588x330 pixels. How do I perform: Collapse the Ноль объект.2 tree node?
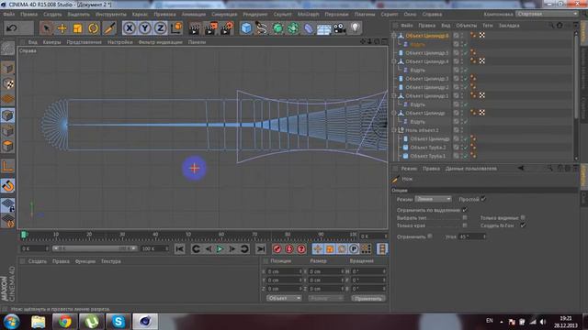[x=394, y=130]
